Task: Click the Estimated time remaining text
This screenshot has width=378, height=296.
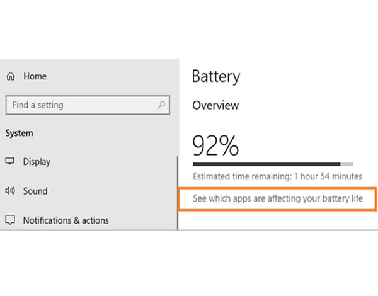Action: click(x=277, y=176)
